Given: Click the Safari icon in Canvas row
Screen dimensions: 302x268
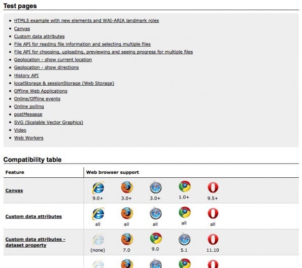Looking at the screenshot, I should pyautogui.click(x=156, y=187).
